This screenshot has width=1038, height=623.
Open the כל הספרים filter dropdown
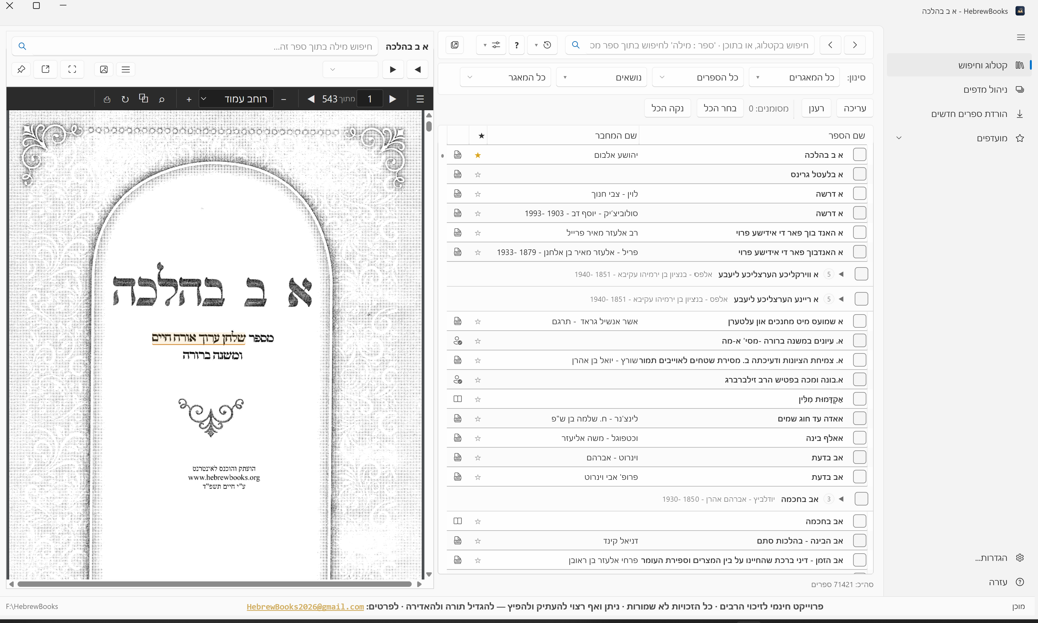point(697,77)
